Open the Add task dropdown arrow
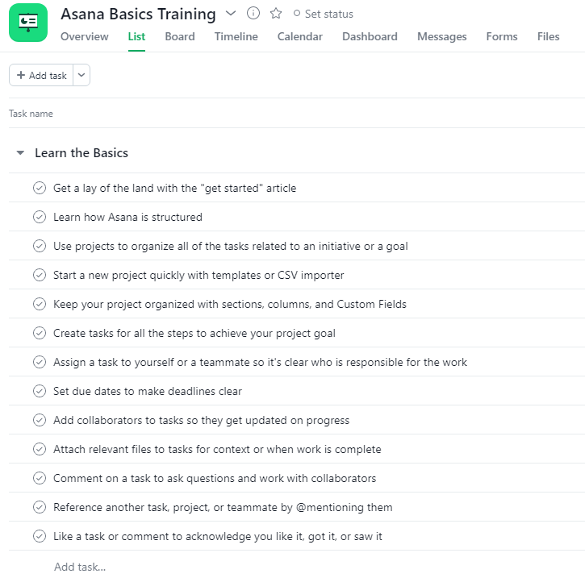This screenshot has width=585, height=582. click(x=81, y=75)
